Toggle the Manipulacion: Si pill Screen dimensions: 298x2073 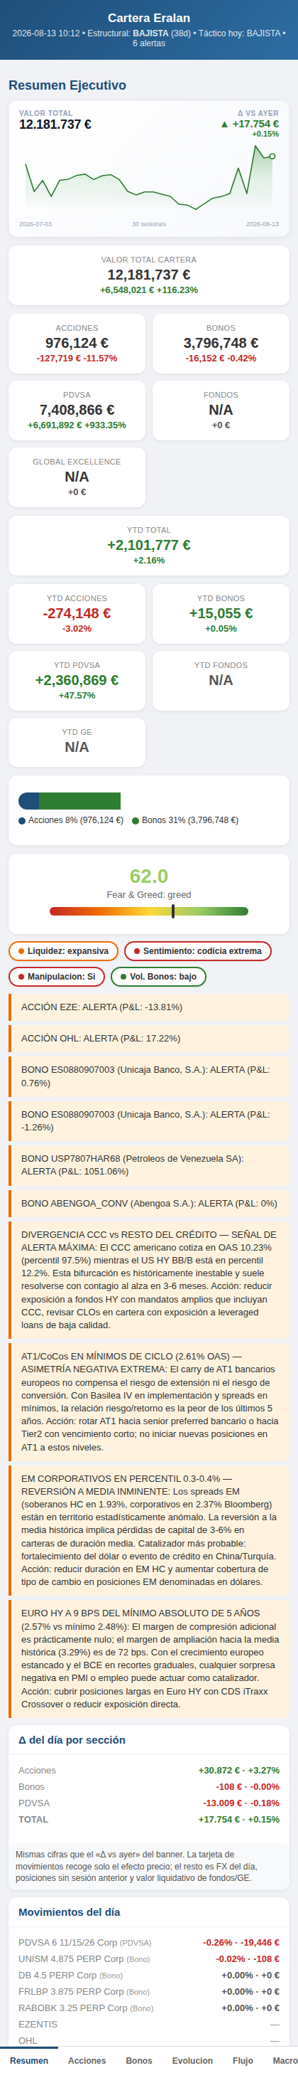(x=57, y=977)
